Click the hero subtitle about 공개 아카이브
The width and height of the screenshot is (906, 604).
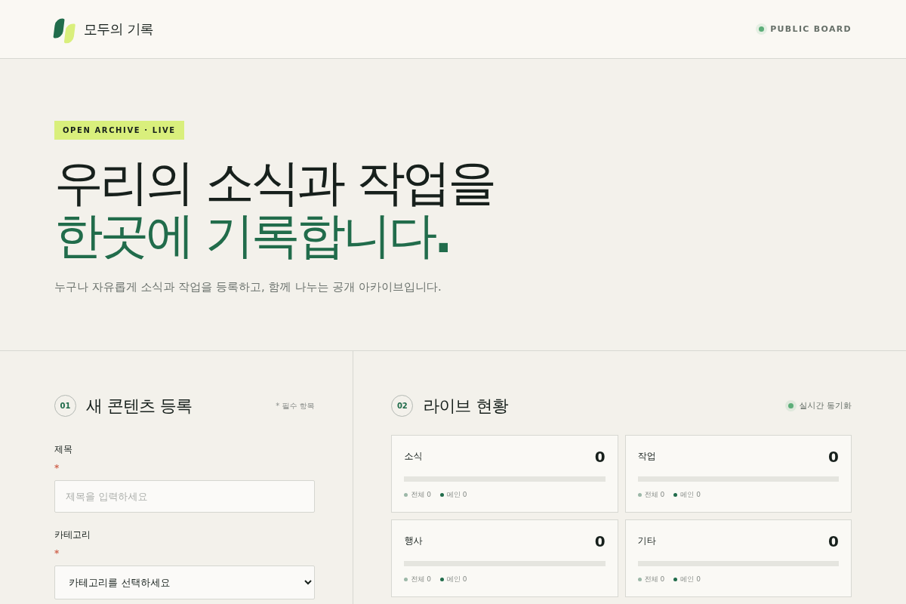[x=248, y=287]
